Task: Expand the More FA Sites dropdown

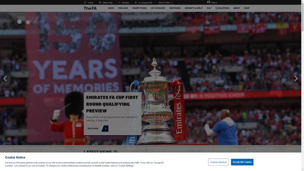Action: [165, 3]
